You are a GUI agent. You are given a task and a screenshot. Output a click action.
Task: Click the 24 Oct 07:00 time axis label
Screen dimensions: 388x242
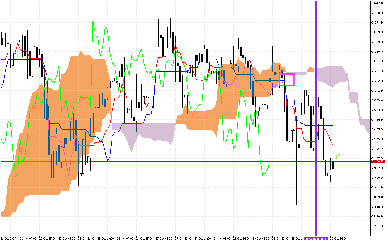tap(125, 239)
